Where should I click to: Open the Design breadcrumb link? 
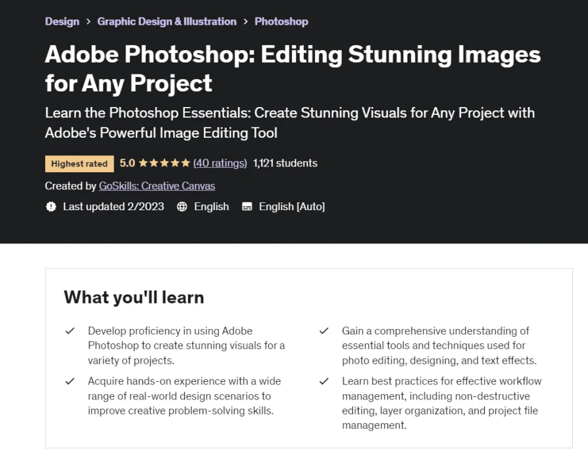point(62,22)
